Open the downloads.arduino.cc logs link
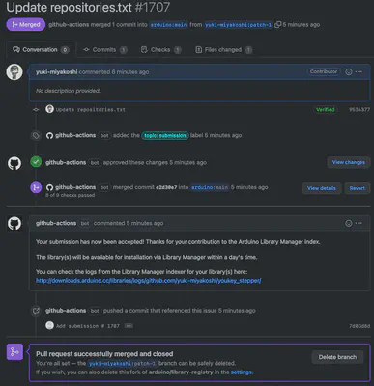Viewport: 374px width, 386px height. (x=149, y=281)
